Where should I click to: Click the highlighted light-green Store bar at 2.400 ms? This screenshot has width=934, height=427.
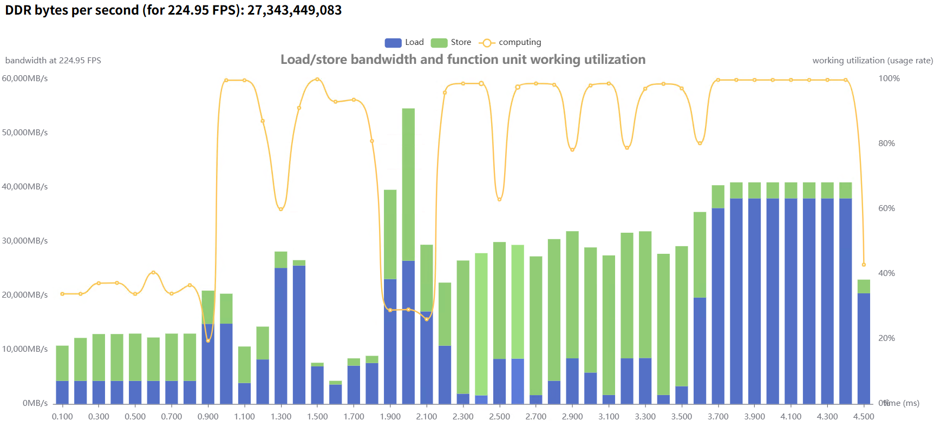(x=481, y=324)
